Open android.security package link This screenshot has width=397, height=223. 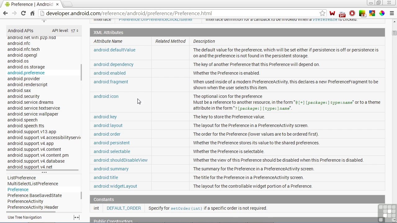24,96
